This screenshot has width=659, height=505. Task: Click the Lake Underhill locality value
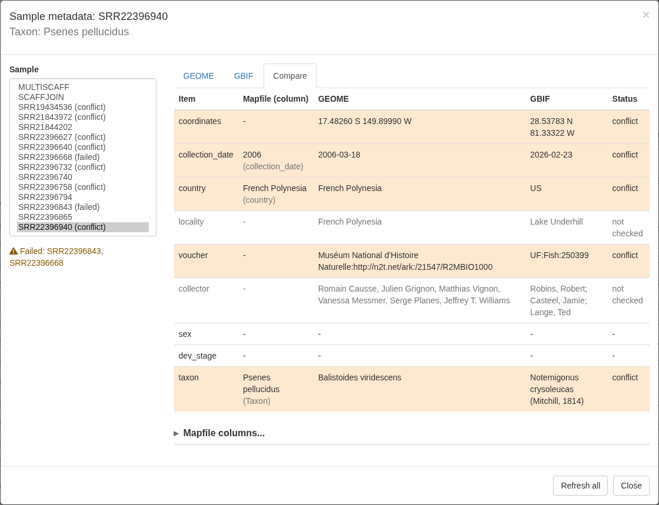pyautogui.click(x=556, y=222)
